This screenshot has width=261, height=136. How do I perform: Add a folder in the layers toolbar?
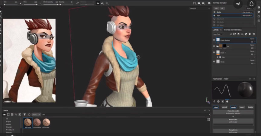(250, 34)
